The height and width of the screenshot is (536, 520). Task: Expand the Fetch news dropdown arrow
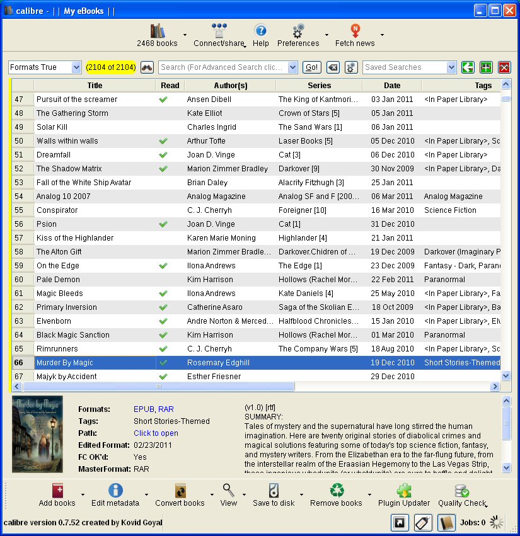coord(382,35)
